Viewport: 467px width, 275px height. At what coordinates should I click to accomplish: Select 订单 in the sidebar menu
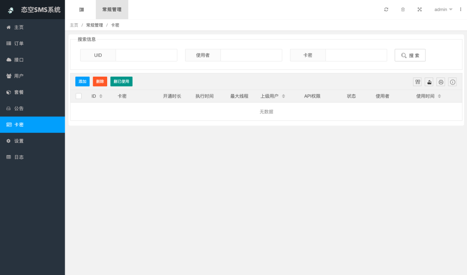click(18, 43)
